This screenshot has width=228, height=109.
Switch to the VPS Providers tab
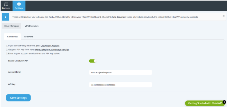click(31, 26)
